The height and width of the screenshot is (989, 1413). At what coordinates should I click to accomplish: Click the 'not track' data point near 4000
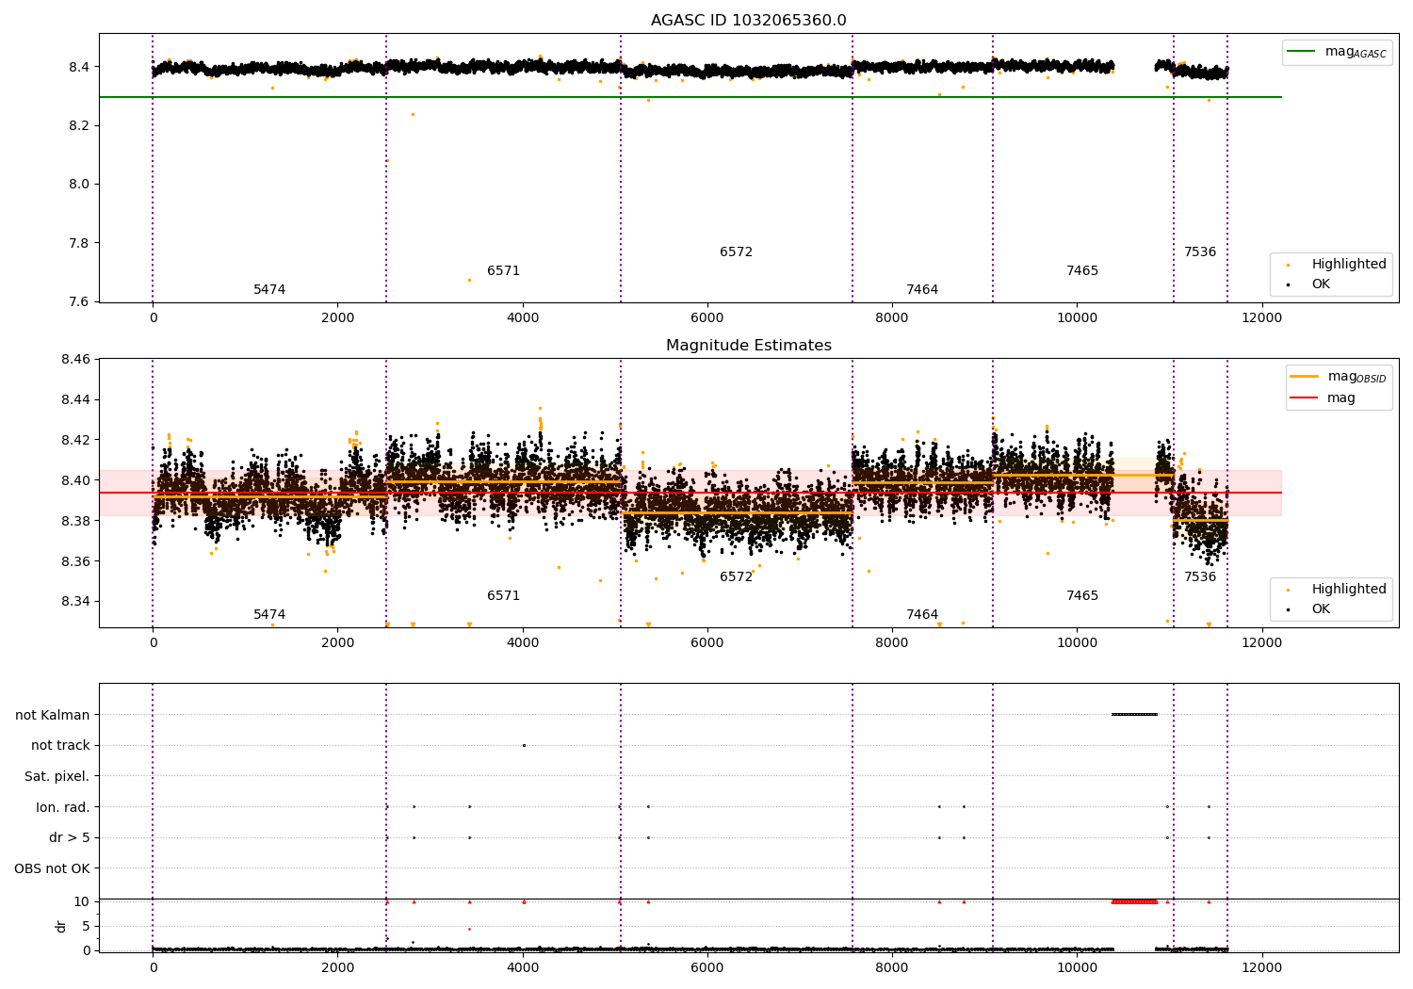[x=524, y=745]
